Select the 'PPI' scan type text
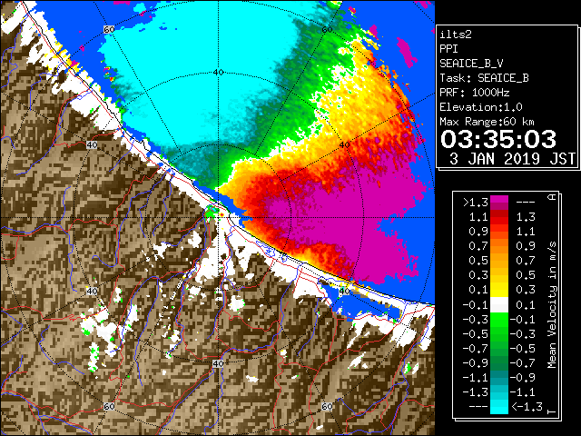This screenshot has width=581, height=436. pyautogui.click(x=448, y=49)
